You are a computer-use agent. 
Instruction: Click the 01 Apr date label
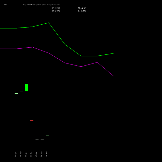point(16,154)
